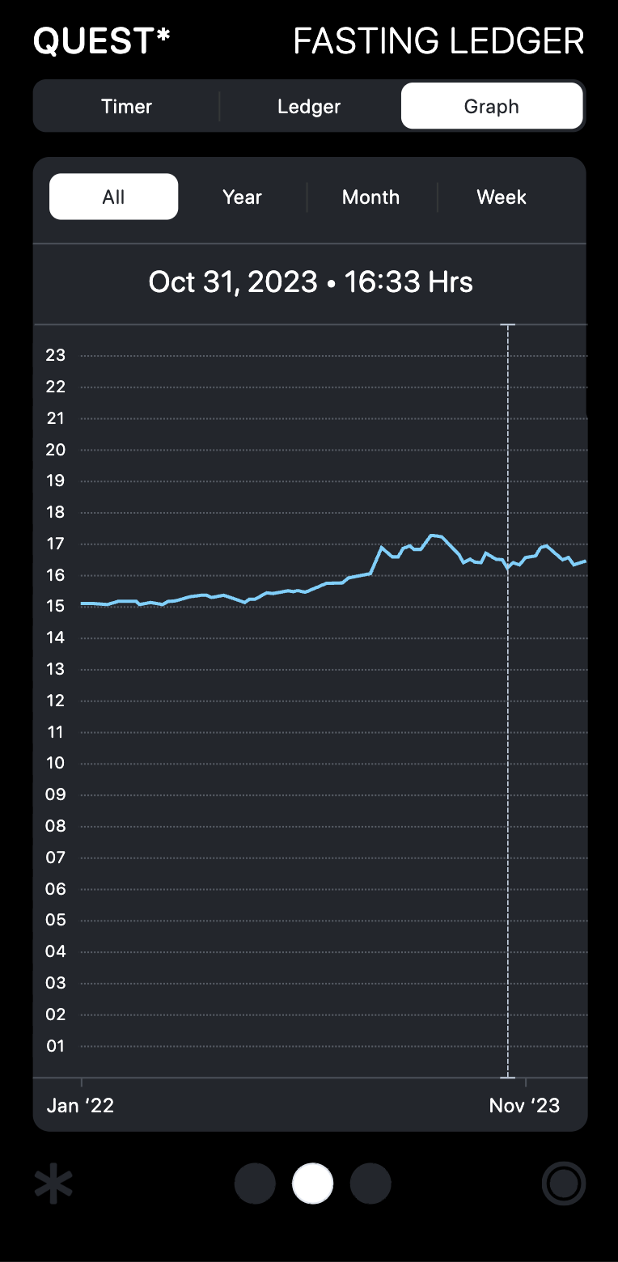Click the FASTING LEDGER title

click(x=438, y=41)
